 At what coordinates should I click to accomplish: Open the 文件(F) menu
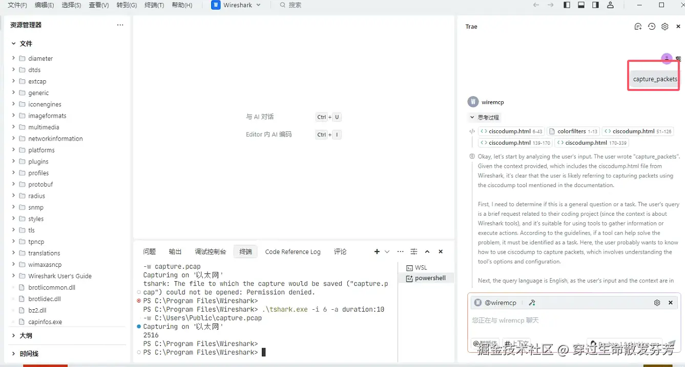(x=17, y=5)
